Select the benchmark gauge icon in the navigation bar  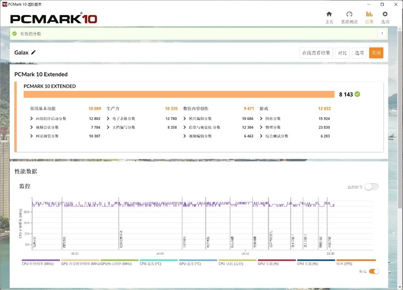(350, 14)
